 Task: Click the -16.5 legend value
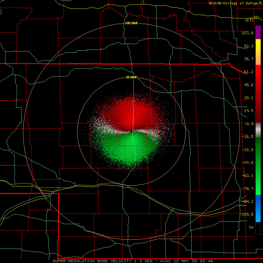(248, 137)
